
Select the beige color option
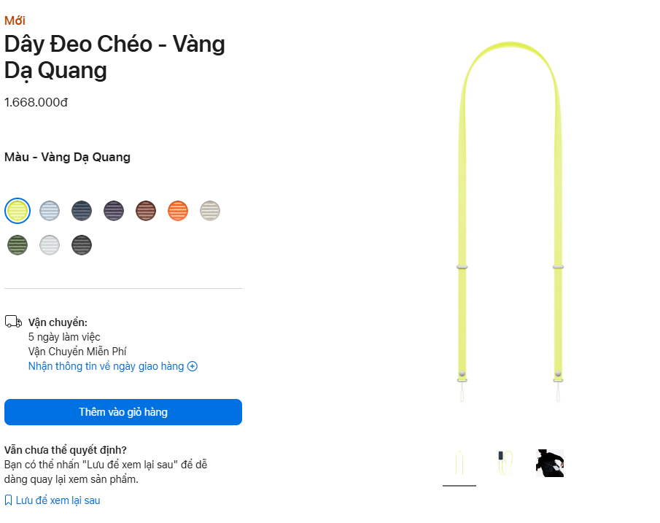point(210,210)
